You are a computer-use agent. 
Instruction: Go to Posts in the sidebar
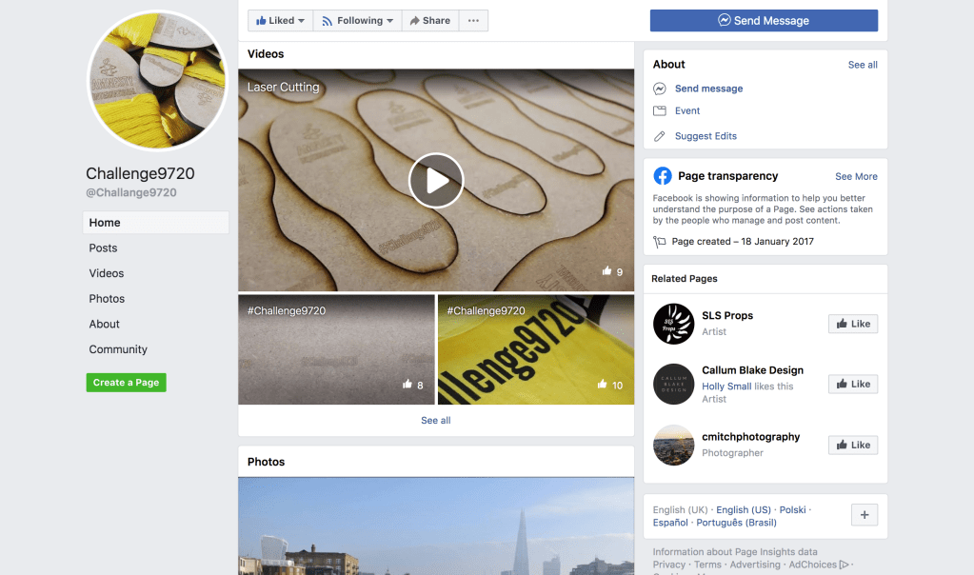pyautogui.click(x=104, y=248)
